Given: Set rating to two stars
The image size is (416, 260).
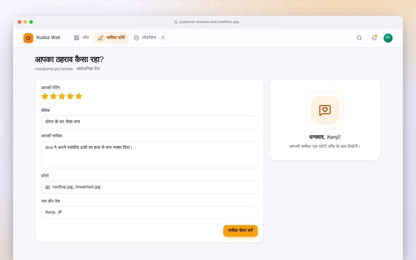Looking at the screenshot, I should pyautogui.click(x=53, y=96).
